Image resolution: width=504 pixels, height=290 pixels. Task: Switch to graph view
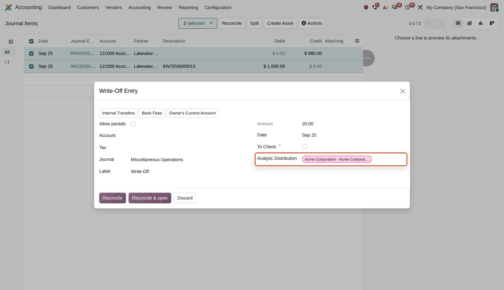tap(481, 23)
